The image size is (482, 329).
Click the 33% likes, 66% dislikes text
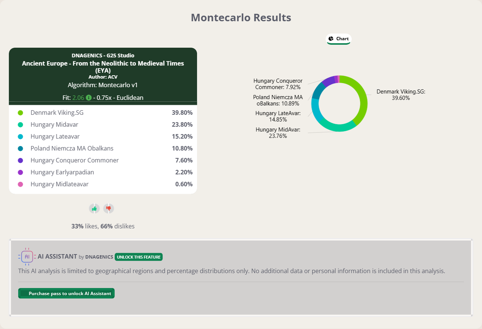pyautogui.click(x=103, y=226)
